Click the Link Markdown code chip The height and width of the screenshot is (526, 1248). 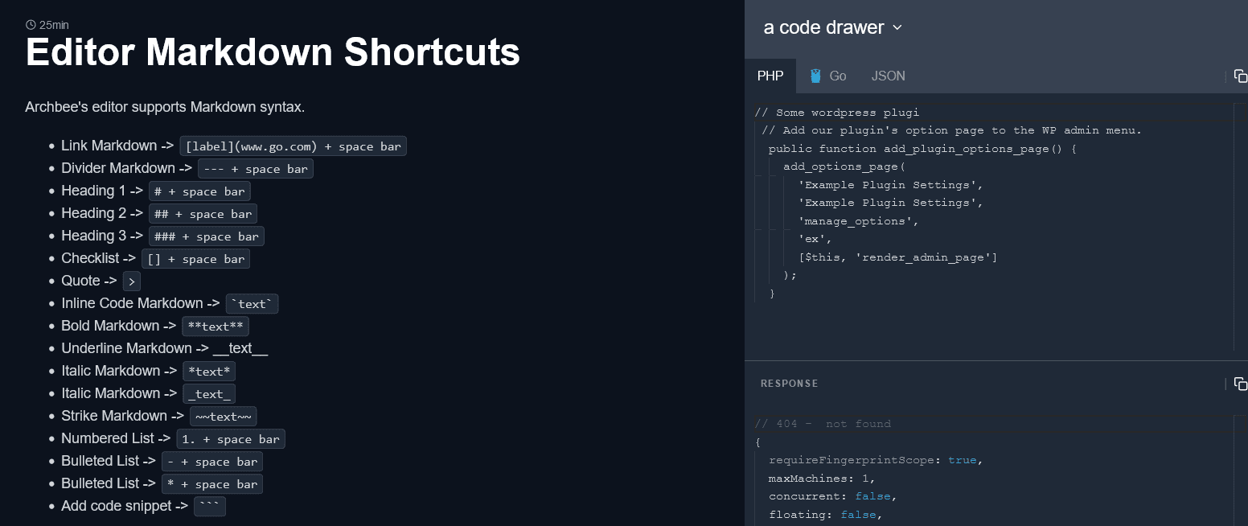tap(293, 146)
